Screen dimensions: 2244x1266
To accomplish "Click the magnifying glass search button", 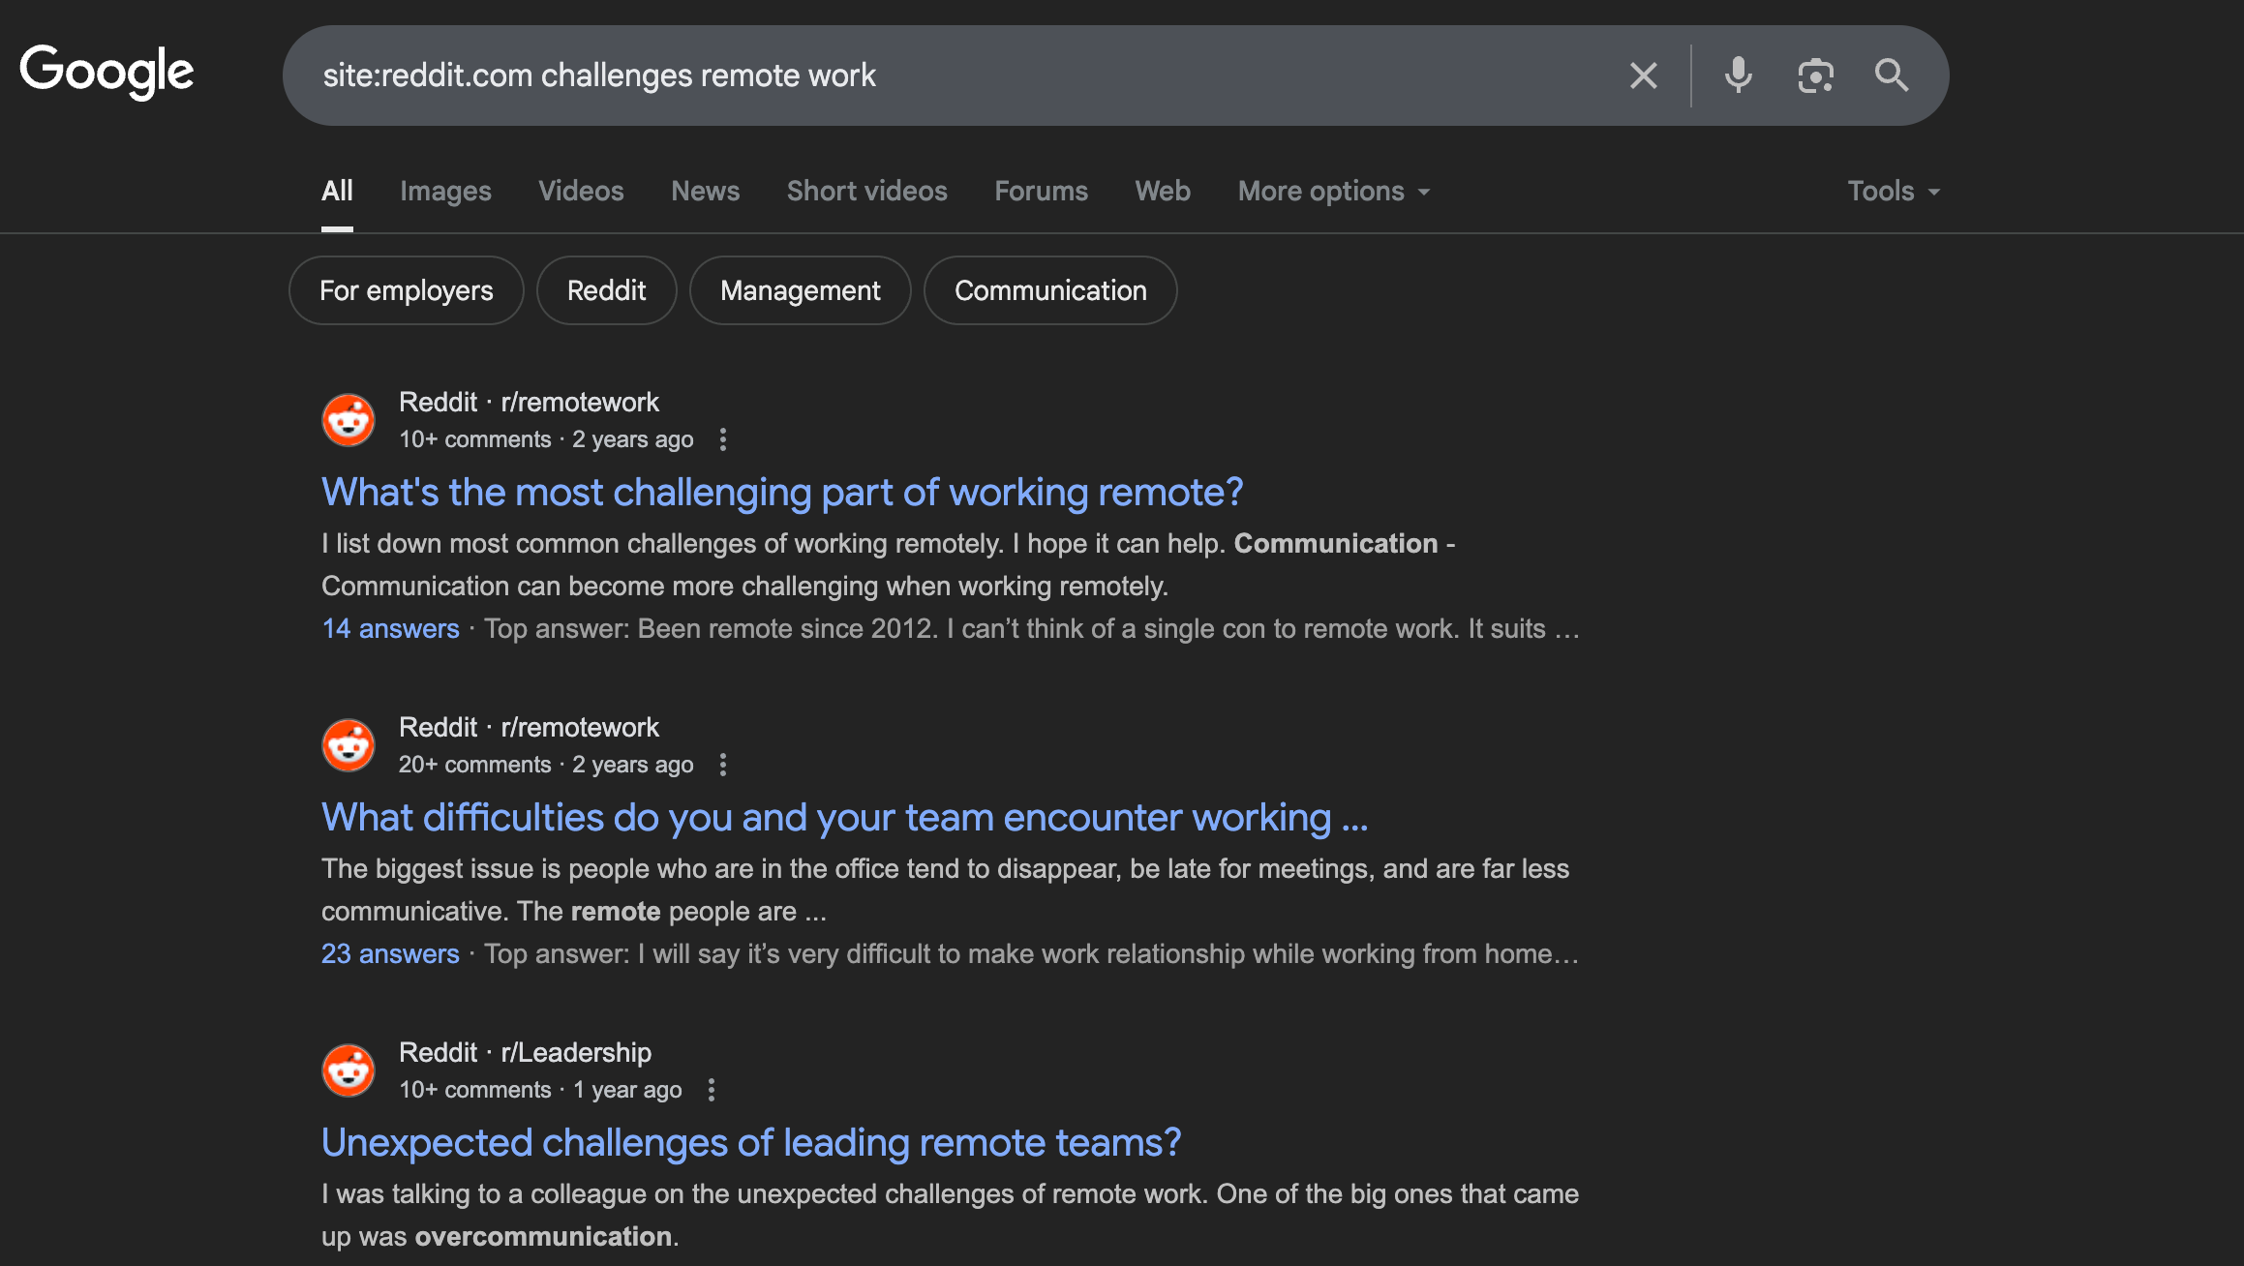I will click(1891, 75).
